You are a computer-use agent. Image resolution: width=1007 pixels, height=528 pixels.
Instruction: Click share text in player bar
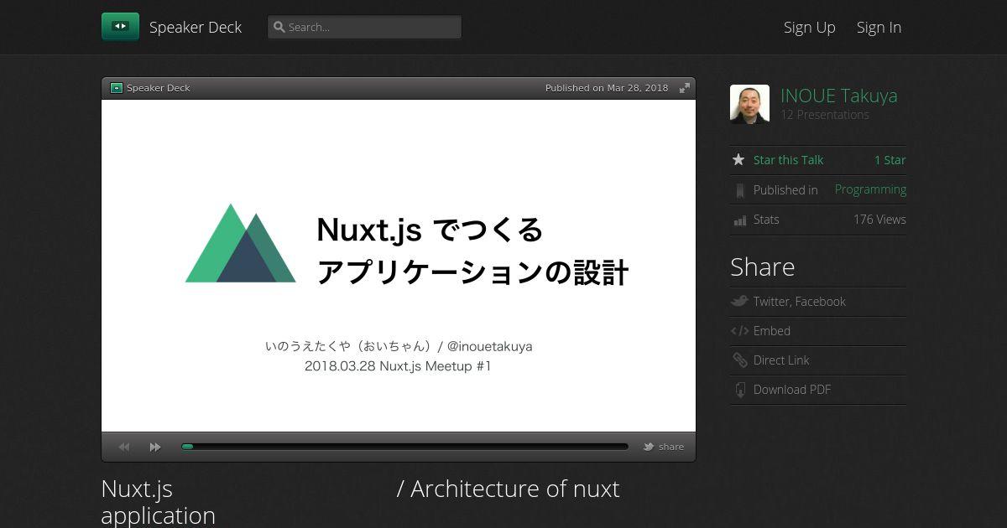[x=671, y=447]
